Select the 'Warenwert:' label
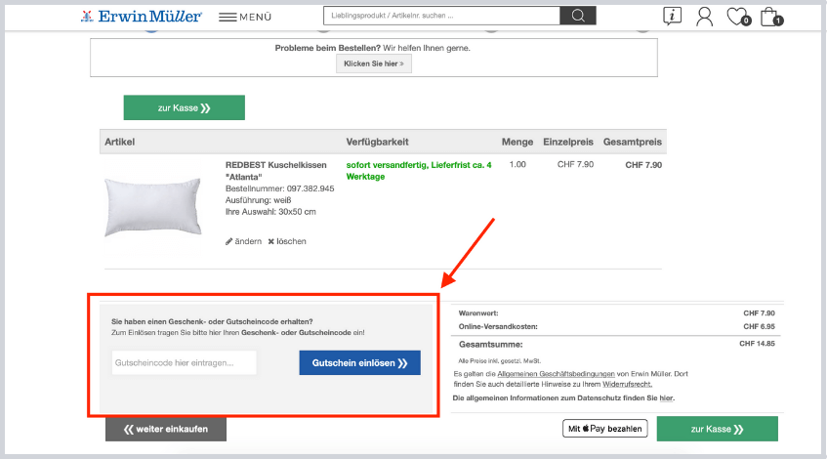This screenshot has width=827, height=459. [478, 313]
